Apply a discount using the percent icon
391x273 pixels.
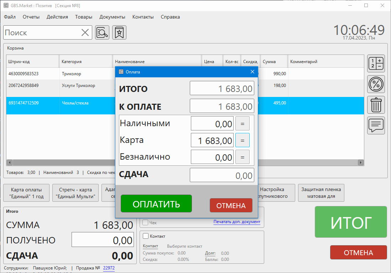tap(376, 84)
